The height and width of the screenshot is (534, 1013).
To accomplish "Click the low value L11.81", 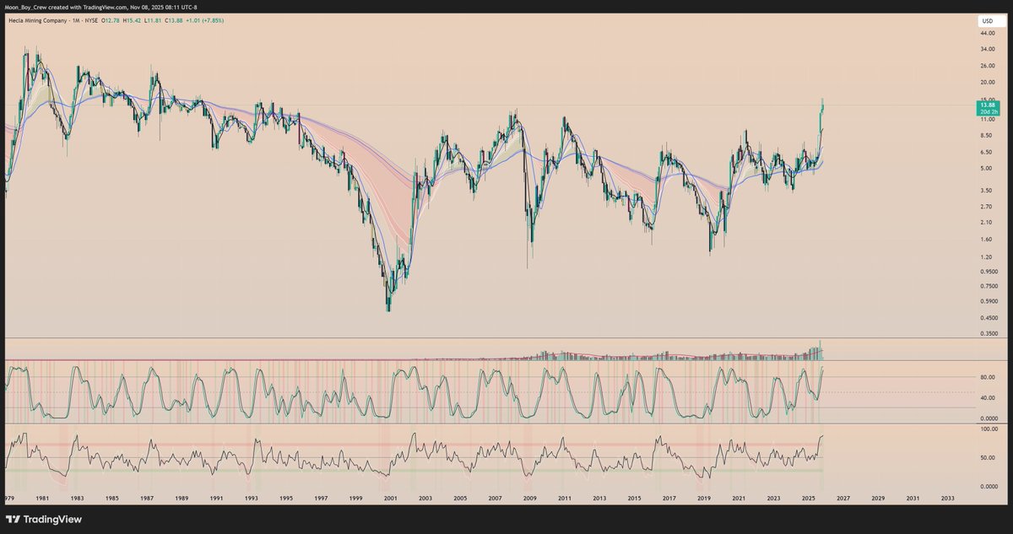I will point(153,20).
